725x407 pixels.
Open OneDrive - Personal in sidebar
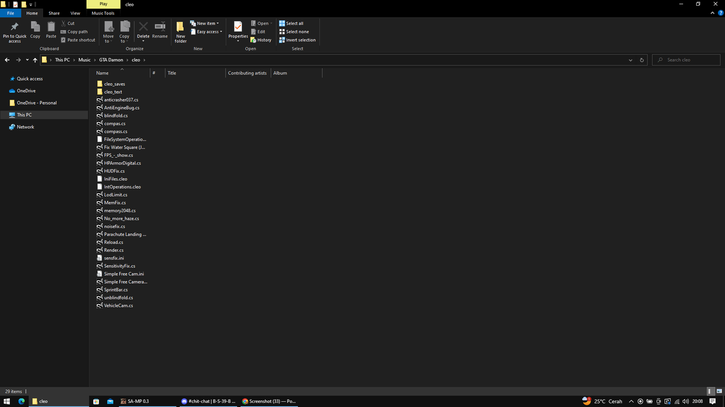tap(36, 103)
